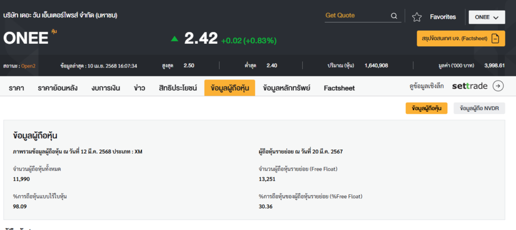Open the ข้อมูลหลักทรัพย์ tab
The width and height of the screenshot is (516, 230).
tap(286, 88)
